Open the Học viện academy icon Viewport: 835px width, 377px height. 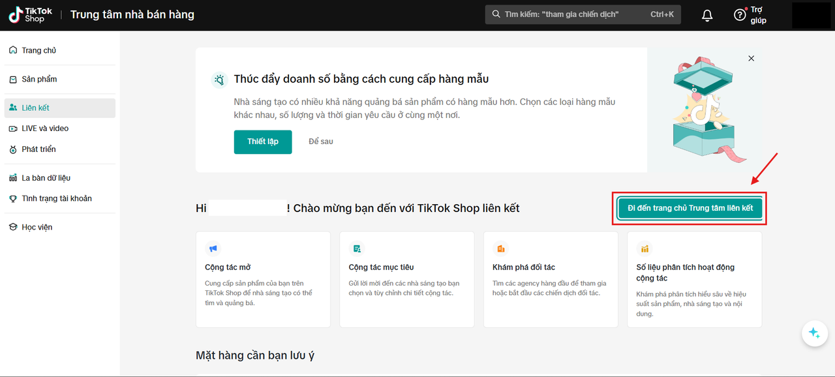tap(12, 226)
